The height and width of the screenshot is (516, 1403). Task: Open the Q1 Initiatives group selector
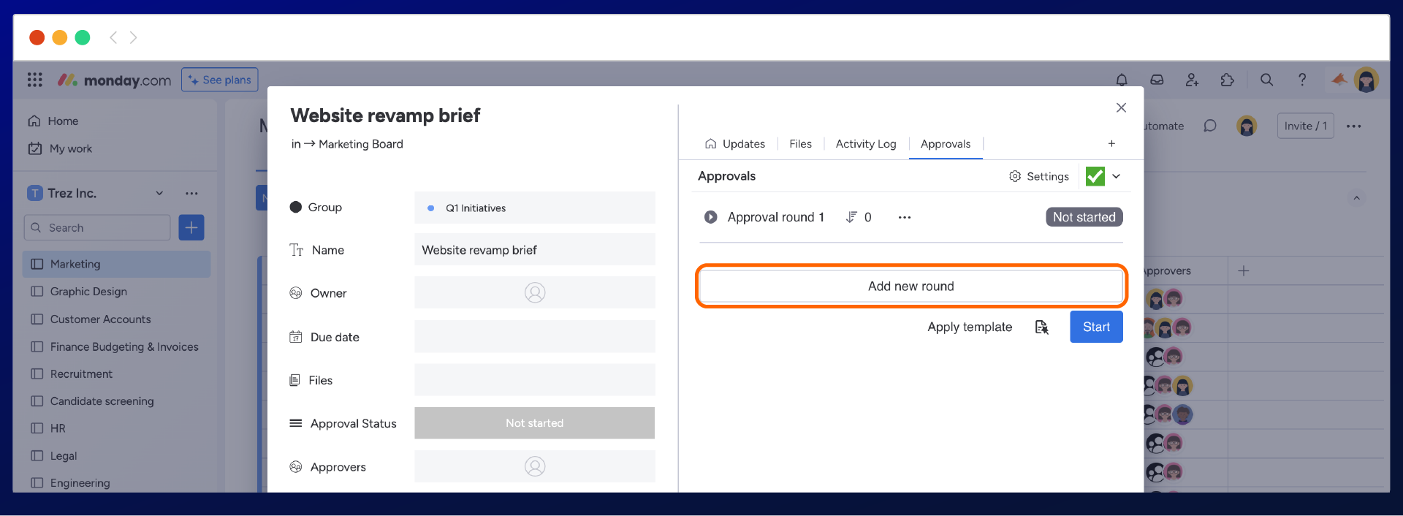point(535,208)
